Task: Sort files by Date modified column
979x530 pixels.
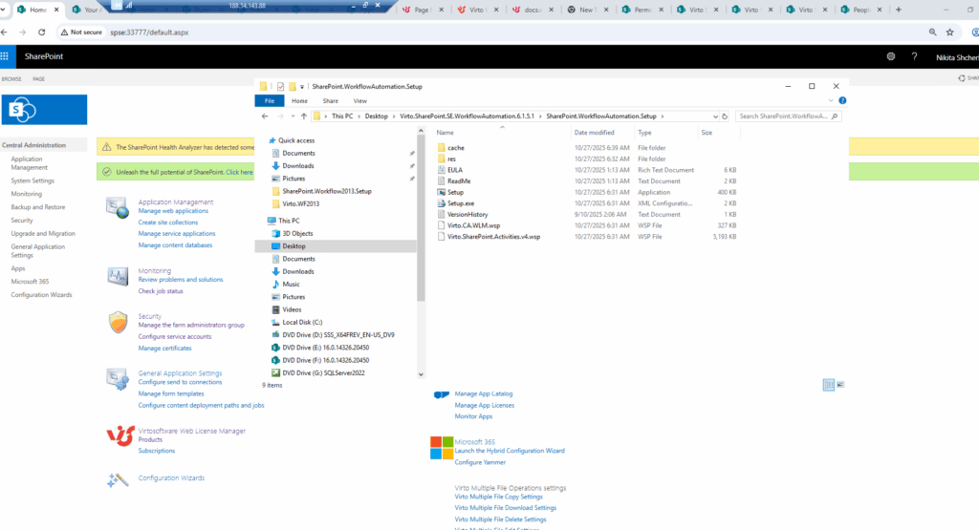Action: pyautogui.click(x=594, y=132)
